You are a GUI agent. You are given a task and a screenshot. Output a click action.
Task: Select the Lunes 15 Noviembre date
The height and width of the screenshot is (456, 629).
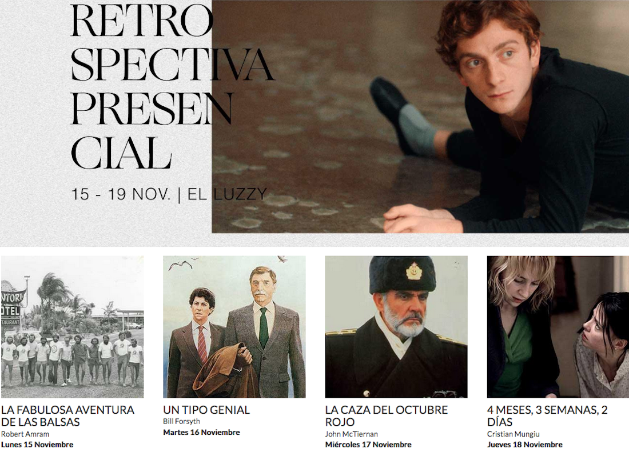click(37, 445)
